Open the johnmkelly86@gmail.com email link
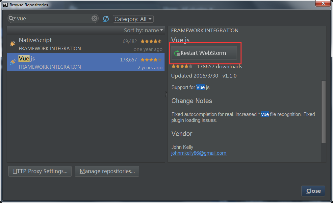333x203 pixels. click(199, 153)
